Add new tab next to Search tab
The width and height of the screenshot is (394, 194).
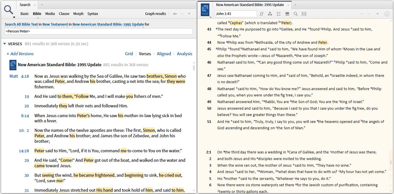tap(42, 5)
